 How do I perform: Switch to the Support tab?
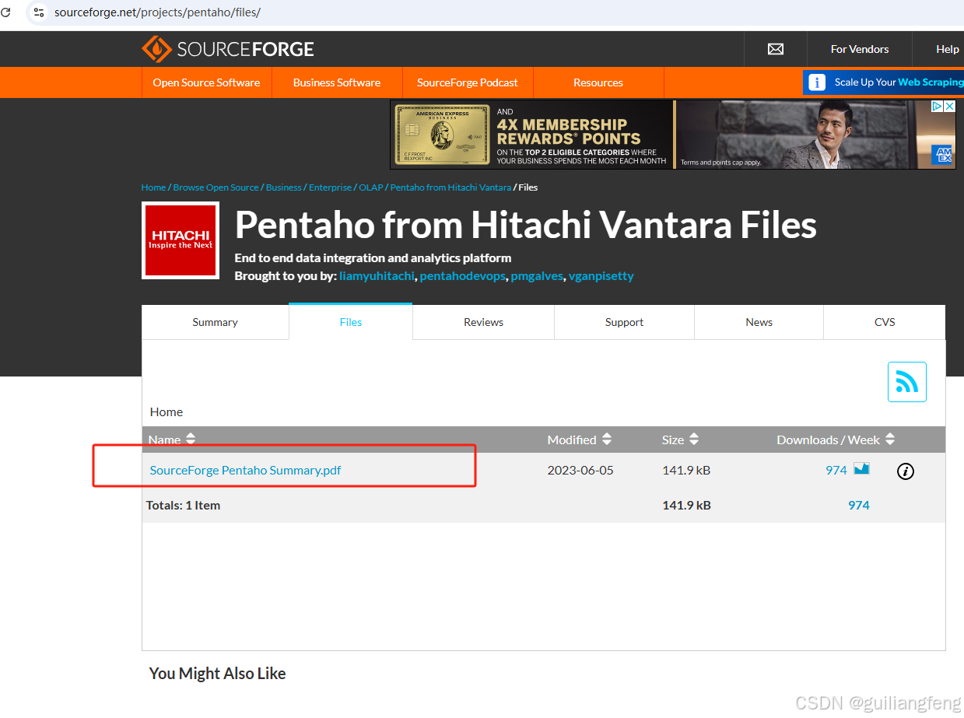[x=625, y=322]
